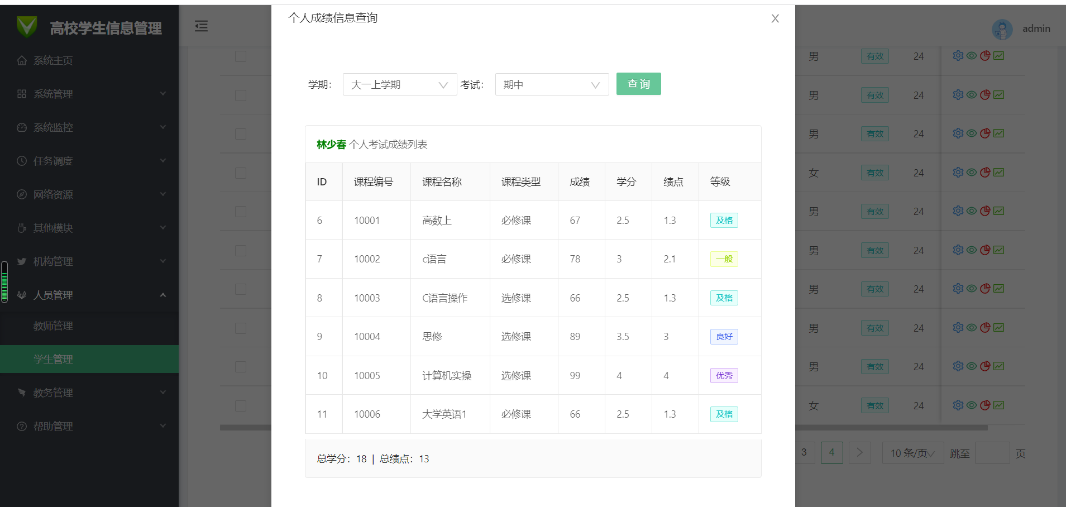Screen dimensions: 1066x507
Task: Click the student name 林少春
Action: 331,145
